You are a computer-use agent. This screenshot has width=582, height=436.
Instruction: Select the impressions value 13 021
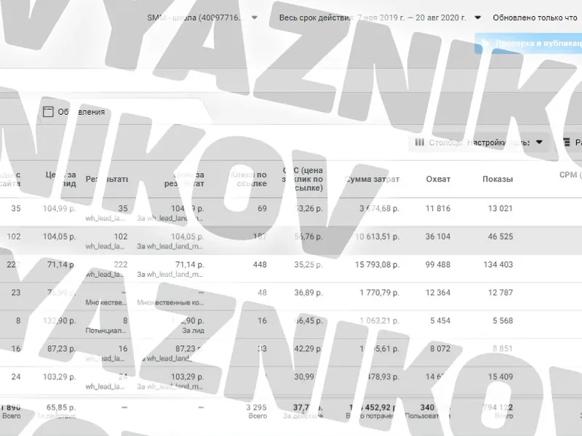[500, 209]
